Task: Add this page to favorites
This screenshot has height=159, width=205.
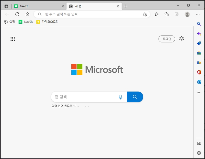Action: click(x=145, y=14)
